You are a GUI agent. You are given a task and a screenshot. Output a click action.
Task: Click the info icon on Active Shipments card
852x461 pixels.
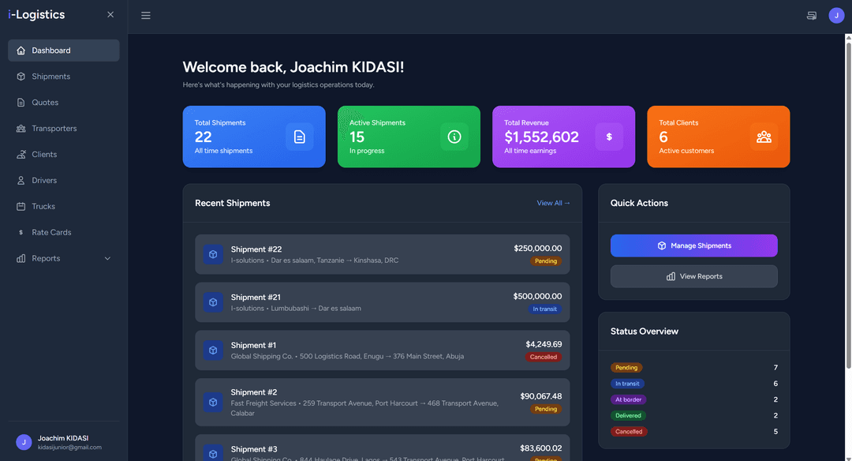tap(454, 137)
